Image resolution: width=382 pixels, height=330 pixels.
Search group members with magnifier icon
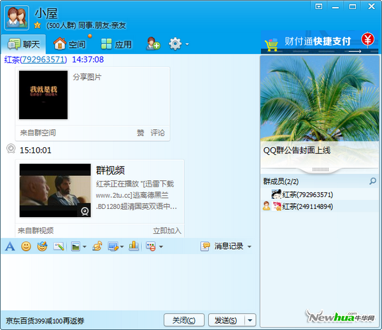(x=372, y=182)
